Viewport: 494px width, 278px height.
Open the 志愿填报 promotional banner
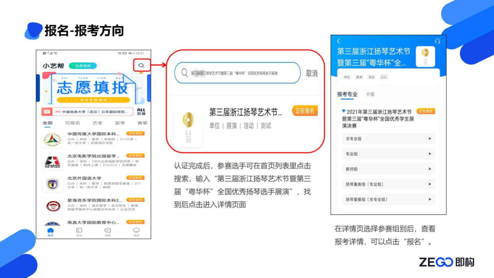click(x=93, y=88)
